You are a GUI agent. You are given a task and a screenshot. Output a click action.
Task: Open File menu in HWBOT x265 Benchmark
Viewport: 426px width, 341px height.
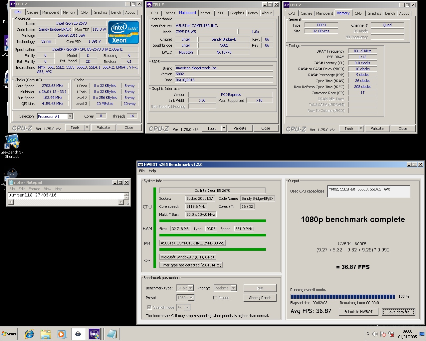[x=142, y=171]
